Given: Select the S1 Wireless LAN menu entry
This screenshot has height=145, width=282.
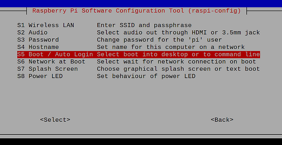Looking at the screenshot, I should click(45, 25).
